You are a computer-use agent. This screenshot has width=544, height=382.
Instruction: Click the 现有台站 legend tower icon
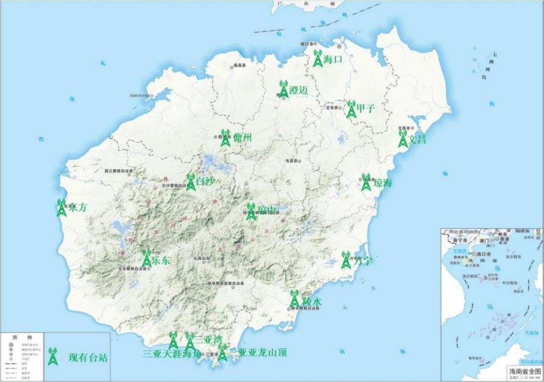(53, 357)
